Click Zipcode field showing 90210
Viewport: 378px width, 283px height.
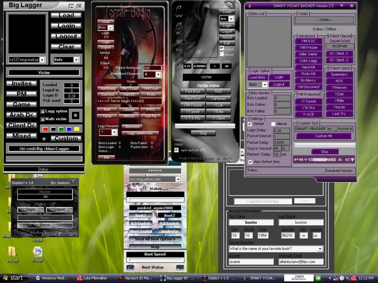click(x=287, y=235)
